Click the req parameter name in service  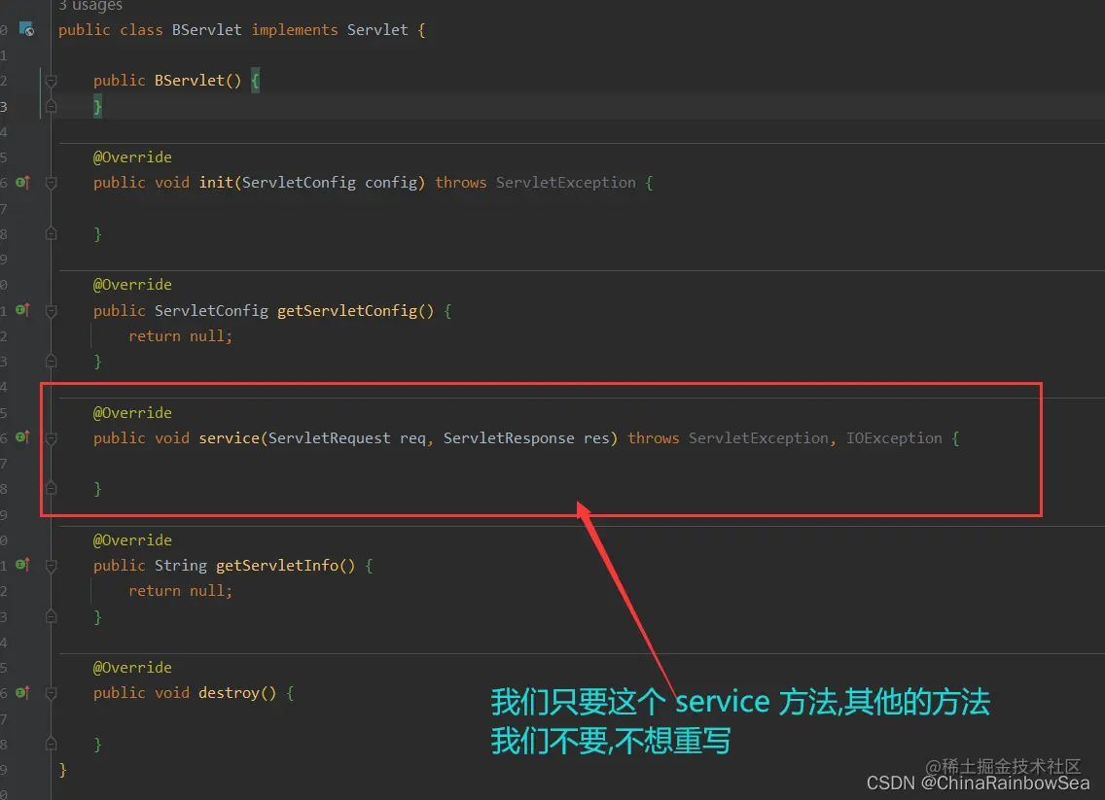coord(412,438)
